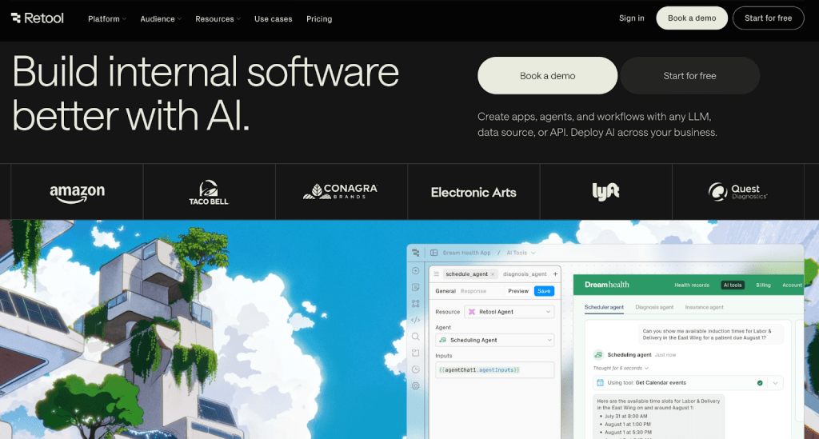
Task: Click the August 1 at 1:00 PM time slot
Action: click(x=628, y=425)
